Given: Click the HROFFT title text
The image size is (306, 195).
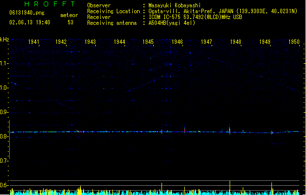Looking at the screenshot, I should point(50,4).
